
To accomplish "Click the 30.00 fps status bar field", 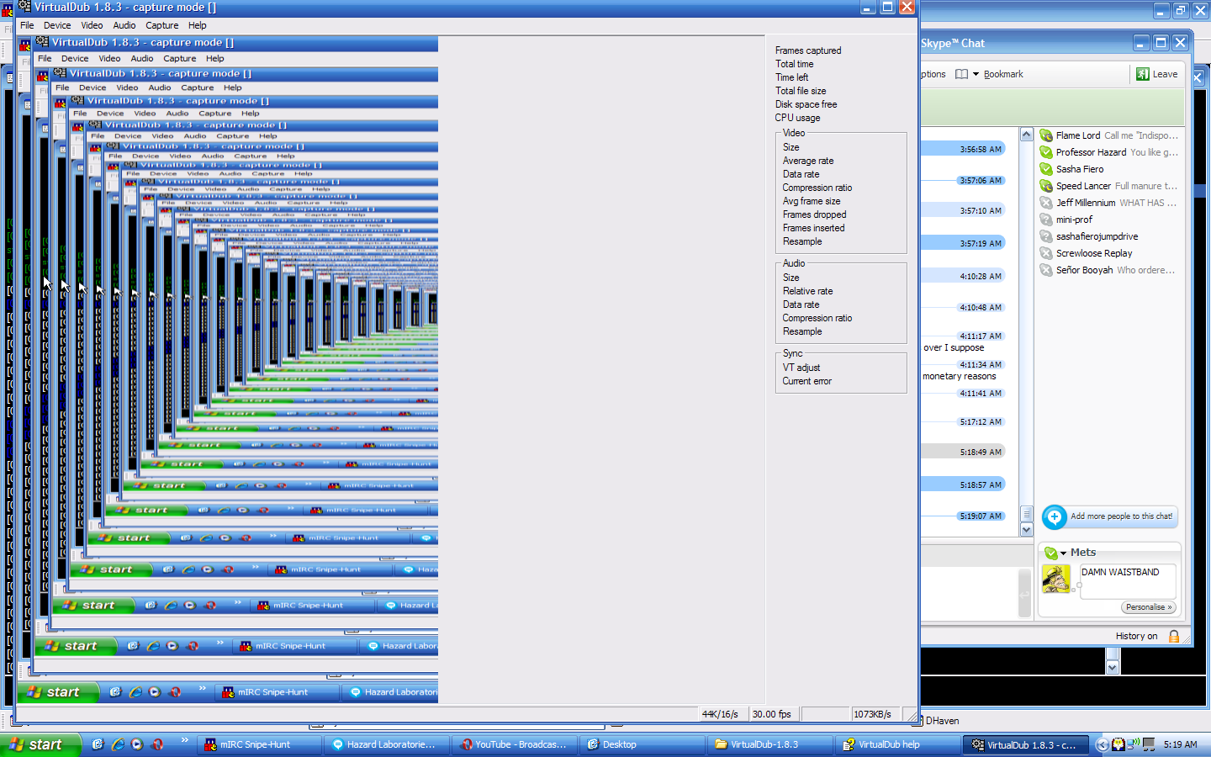I will coord(774,714).
